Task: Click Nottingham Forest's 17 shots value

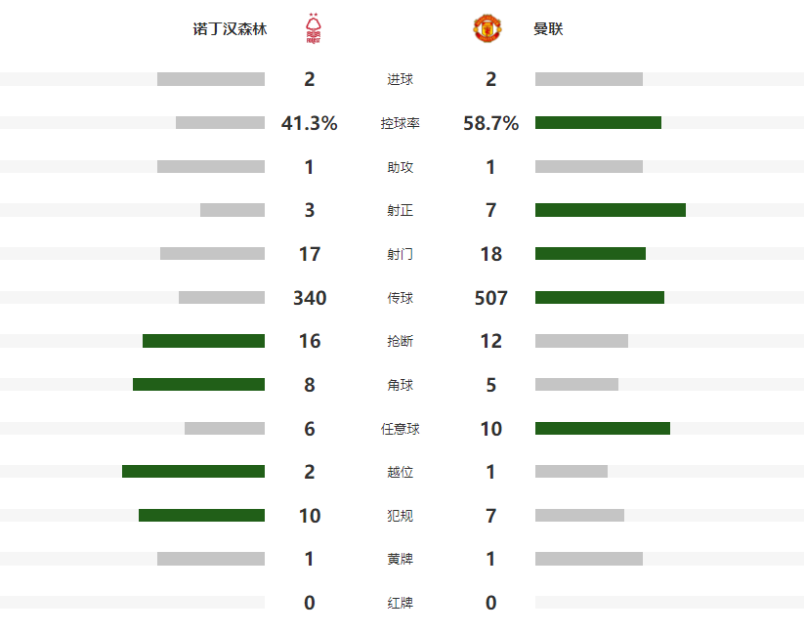Action: (x=310, y=254)
